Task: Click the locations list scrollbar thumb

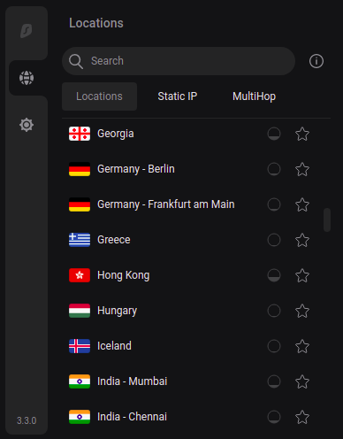Action: (327, 220)
